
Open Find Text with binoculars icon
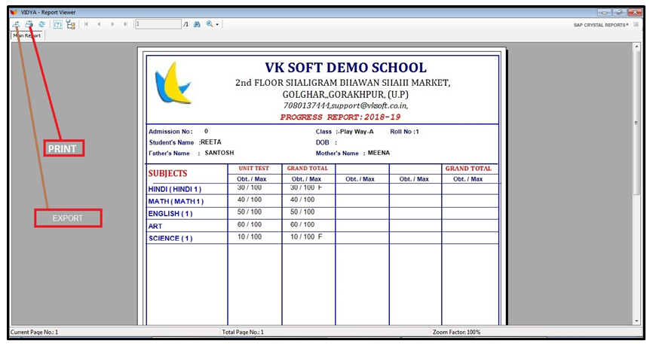[x=197, y=24]
